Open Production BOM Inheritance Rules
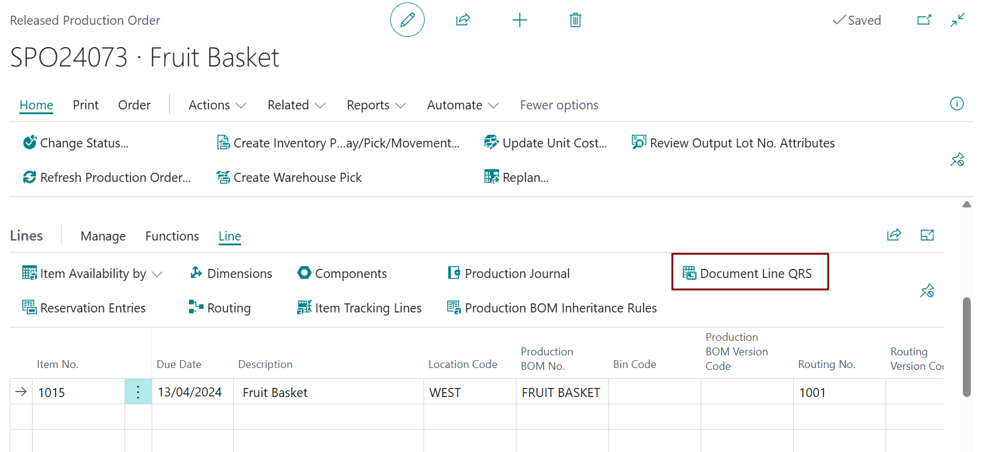Screen dimensions: 1007x452 pyautogui.click(x=552, y=308)
